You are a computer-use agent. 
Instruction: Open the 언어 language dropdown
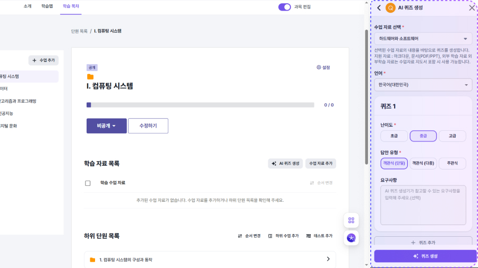(x=423, y=85)
